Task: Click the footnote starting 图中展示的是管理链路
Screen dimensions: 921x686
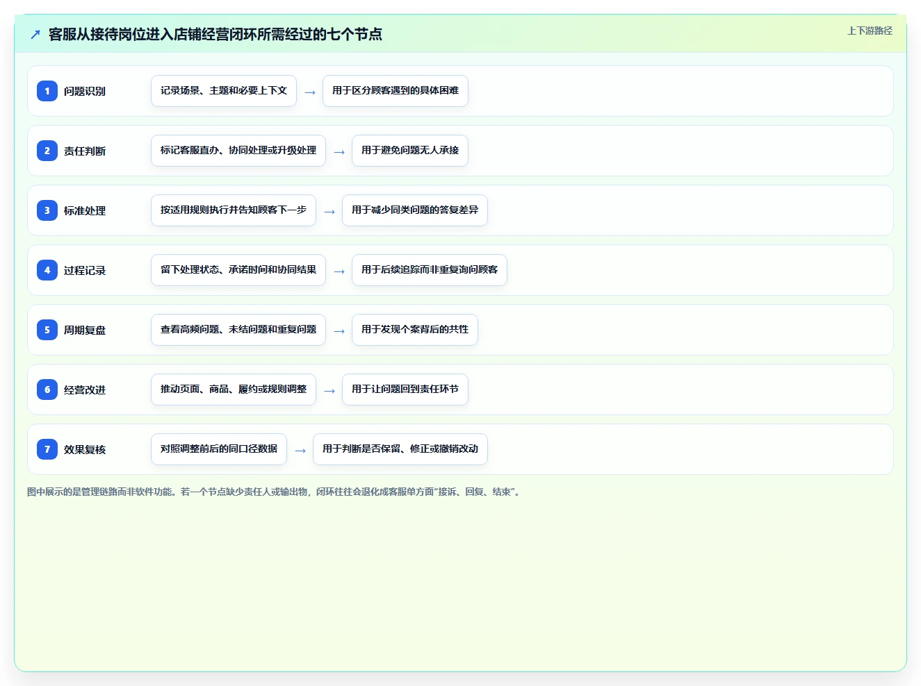Action: (275, 492)
